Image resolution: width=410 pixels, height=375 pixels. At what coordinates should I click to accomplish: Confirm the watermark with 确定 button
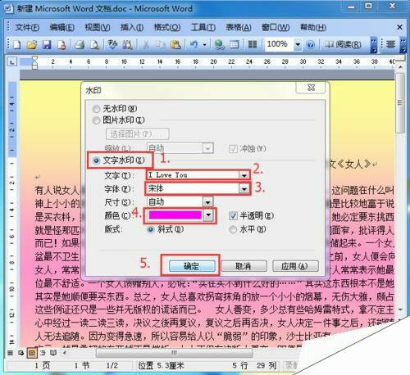192,266
